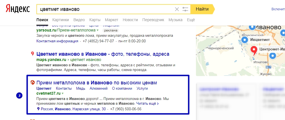Expand dropdown arrow next to cvetmet37.ru
The height and width of the screenshot is (120, 285).
point(62,94)
